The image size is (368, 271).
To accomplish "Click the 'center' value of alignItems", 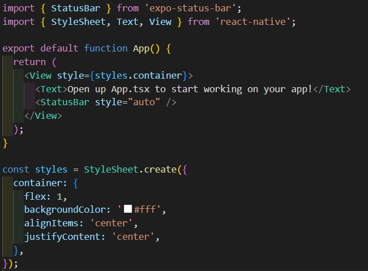I will pyautogui.click(x=111, y=223).
